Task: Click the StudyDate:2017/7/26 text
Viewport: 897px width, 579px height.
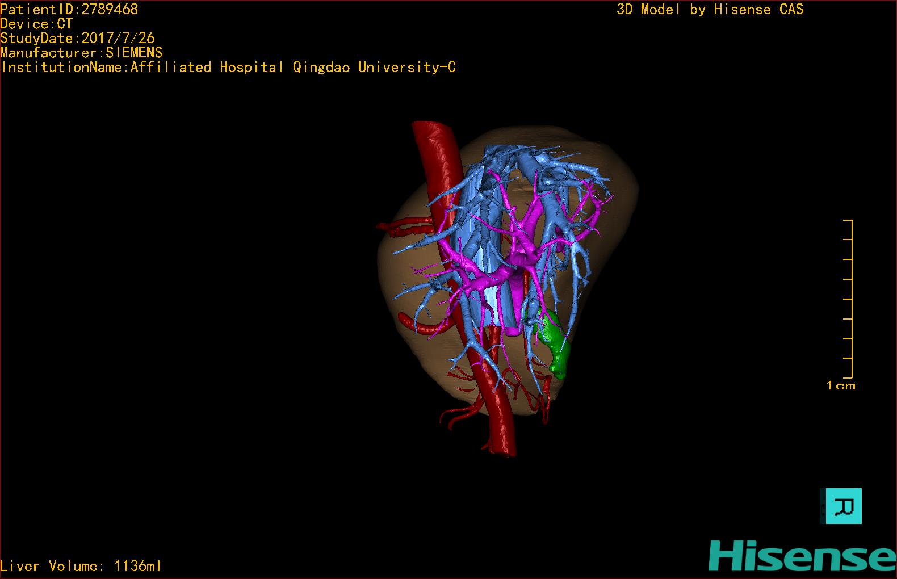Action: pos(77,38)
